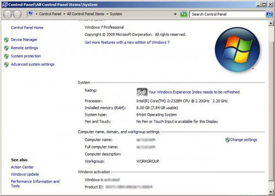
Task: Click shield icon beside Advanced system settings
Action: pyautogui.click(x=6, y=64)
